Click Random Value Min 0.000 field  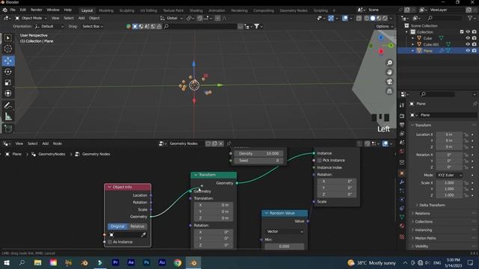click(284, 246)
